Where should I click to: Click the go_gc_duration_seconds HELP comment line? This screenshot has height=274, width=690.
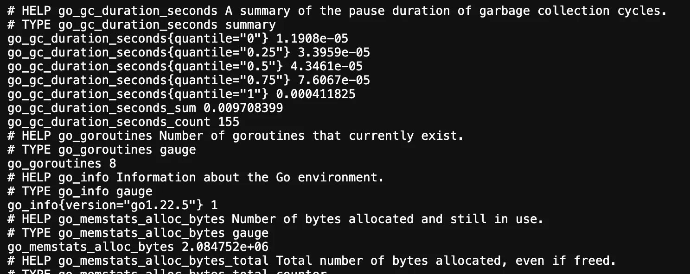(337, 11)
